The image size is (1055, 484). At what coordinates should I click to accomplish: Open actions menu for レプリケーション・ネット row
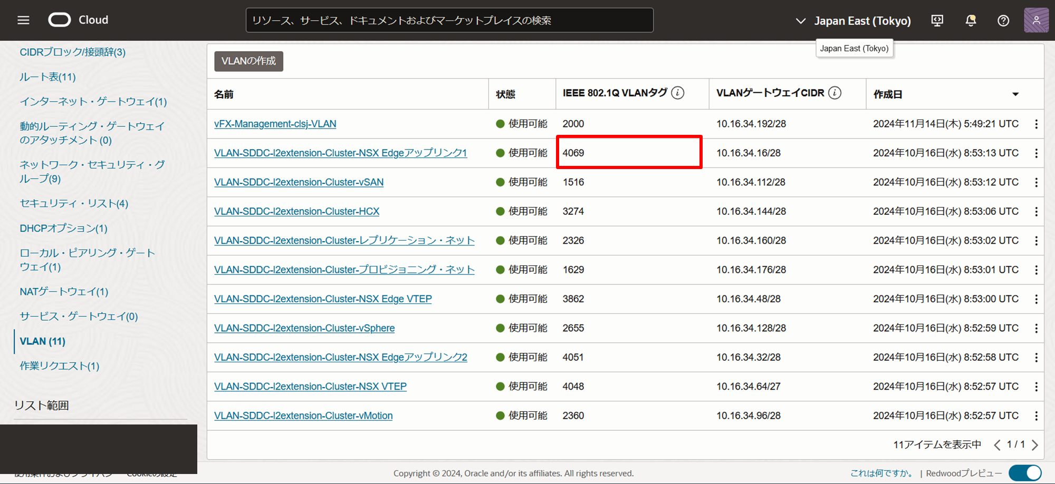coord(1036,241)
